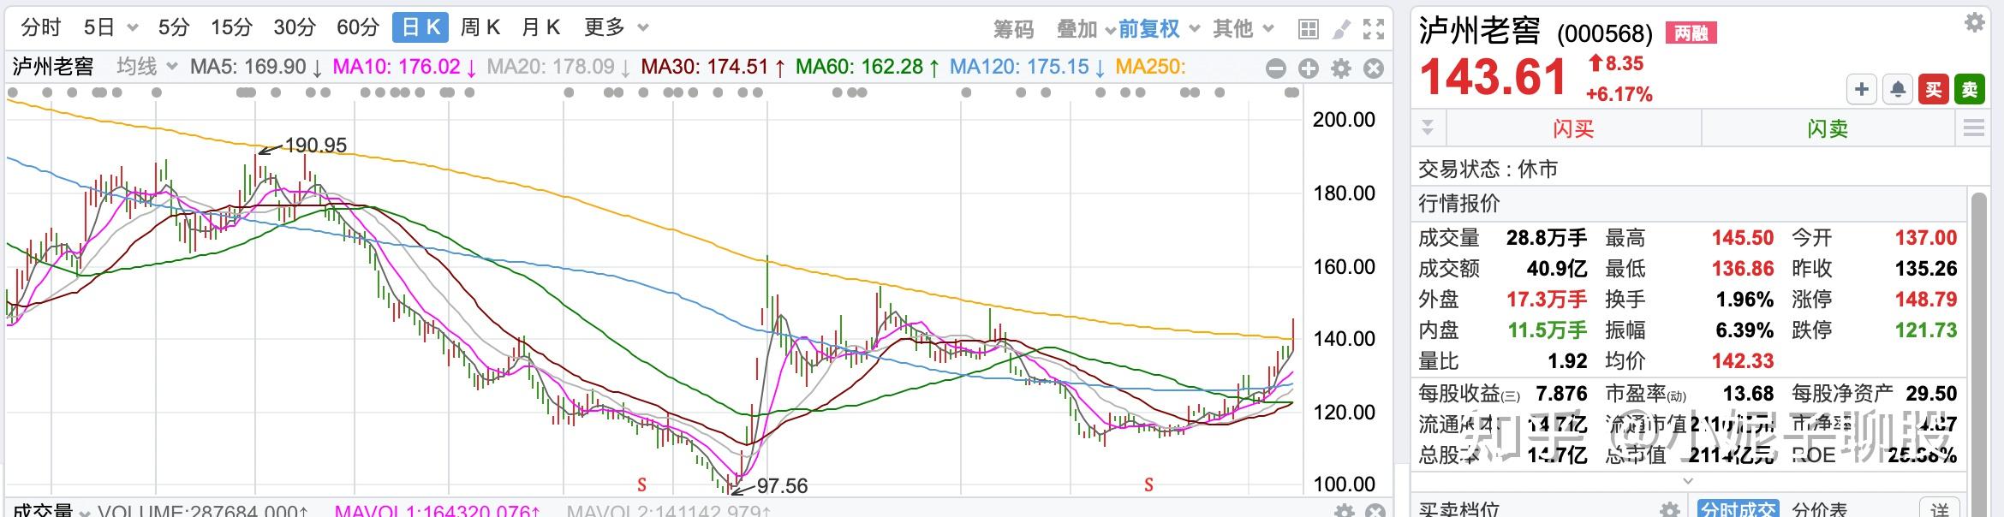Screen dimensions: 2004x517
Task: Close the moving average indicator bar
Action: (1374, 69)
